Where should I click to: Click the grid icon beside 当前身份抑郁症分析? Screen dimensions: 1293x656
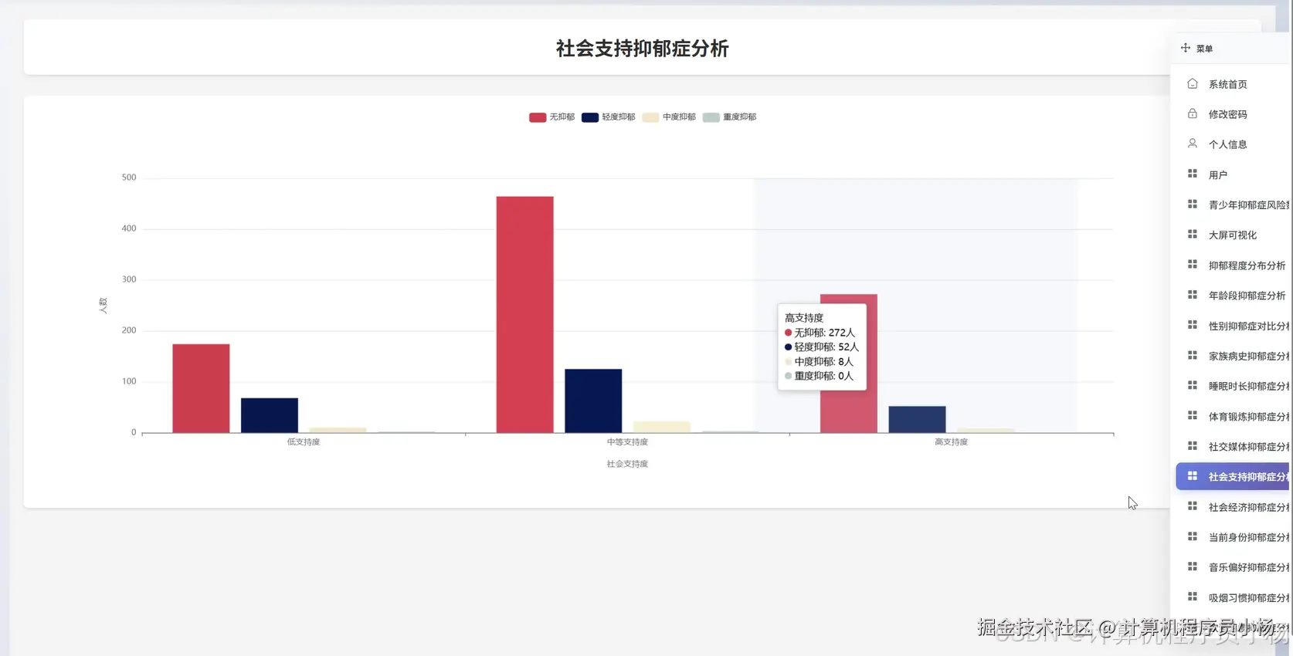click(1193, 536)
